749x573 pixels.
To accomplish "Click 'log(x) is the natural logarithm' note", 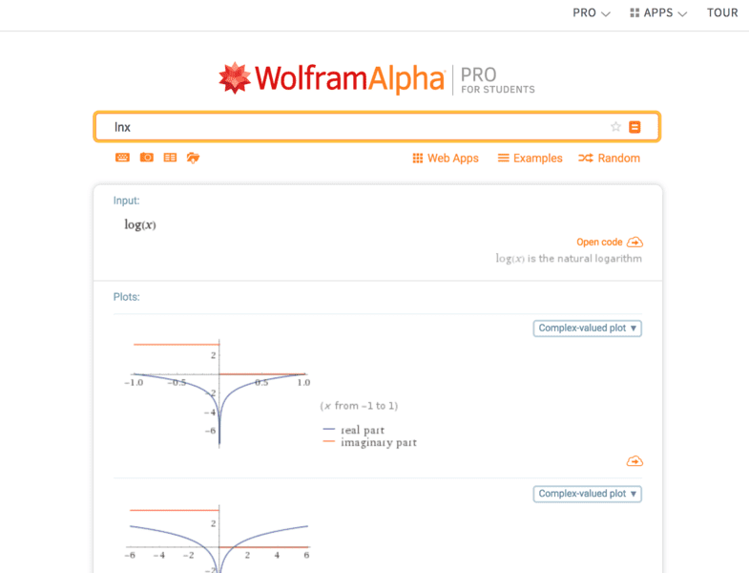I will tap(569, 259).
